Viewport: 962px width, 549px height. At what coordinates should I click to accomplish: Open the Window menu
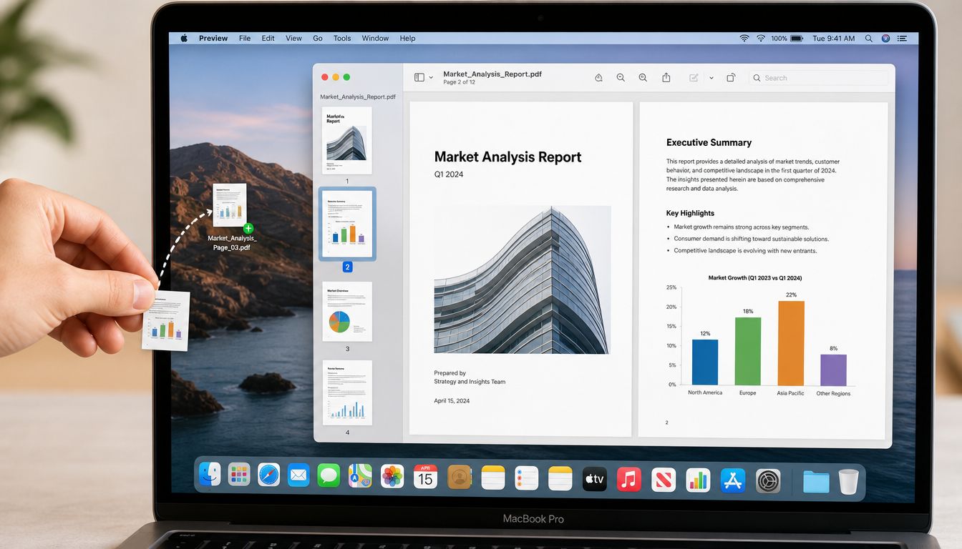coord(375,39)
